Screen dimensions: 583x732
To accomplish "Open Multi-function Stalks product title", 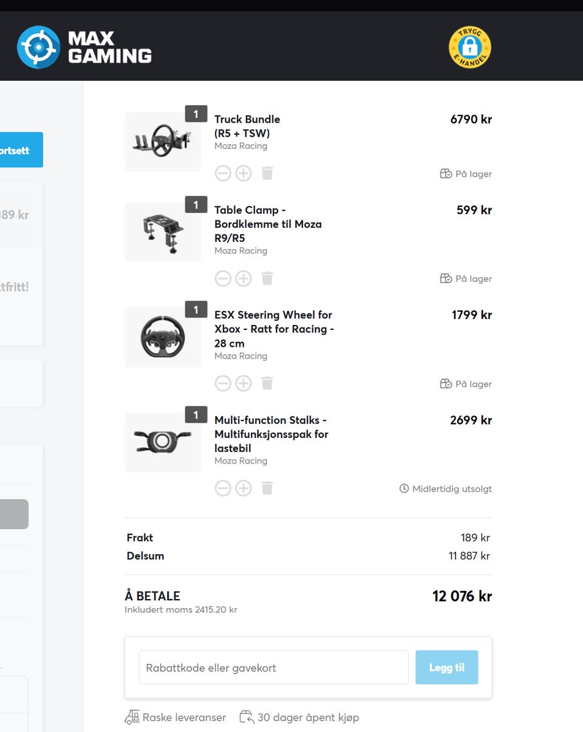I will [271, 434].
